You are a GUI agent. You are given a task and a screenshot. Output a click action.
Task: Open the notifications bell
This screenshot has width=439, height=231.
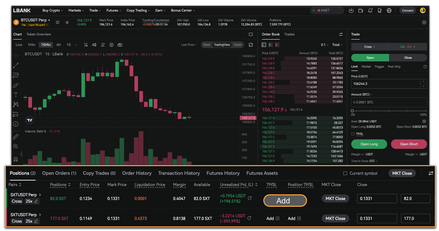tap(370, 10)
